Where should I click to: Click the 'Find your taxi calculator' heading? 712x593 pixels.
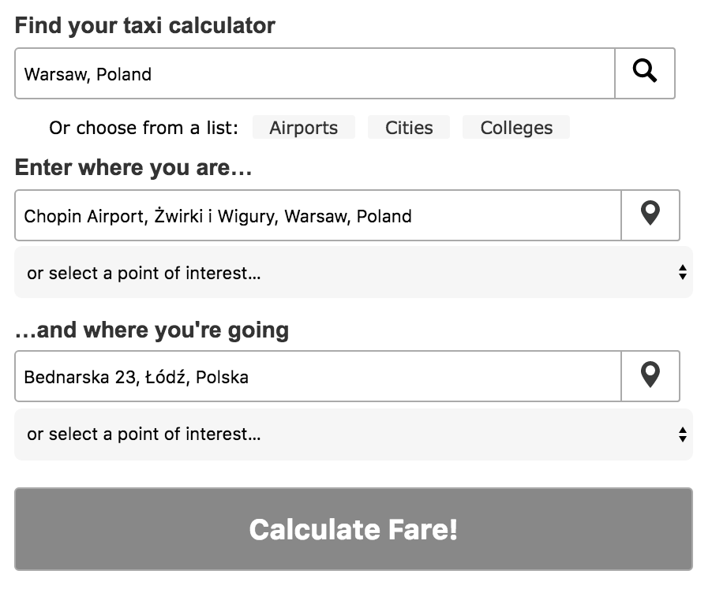click(x=145, y=25)
